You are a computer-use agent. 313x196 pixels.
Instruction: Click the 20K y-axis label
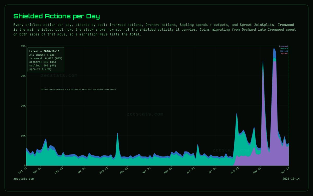[23, 106]
